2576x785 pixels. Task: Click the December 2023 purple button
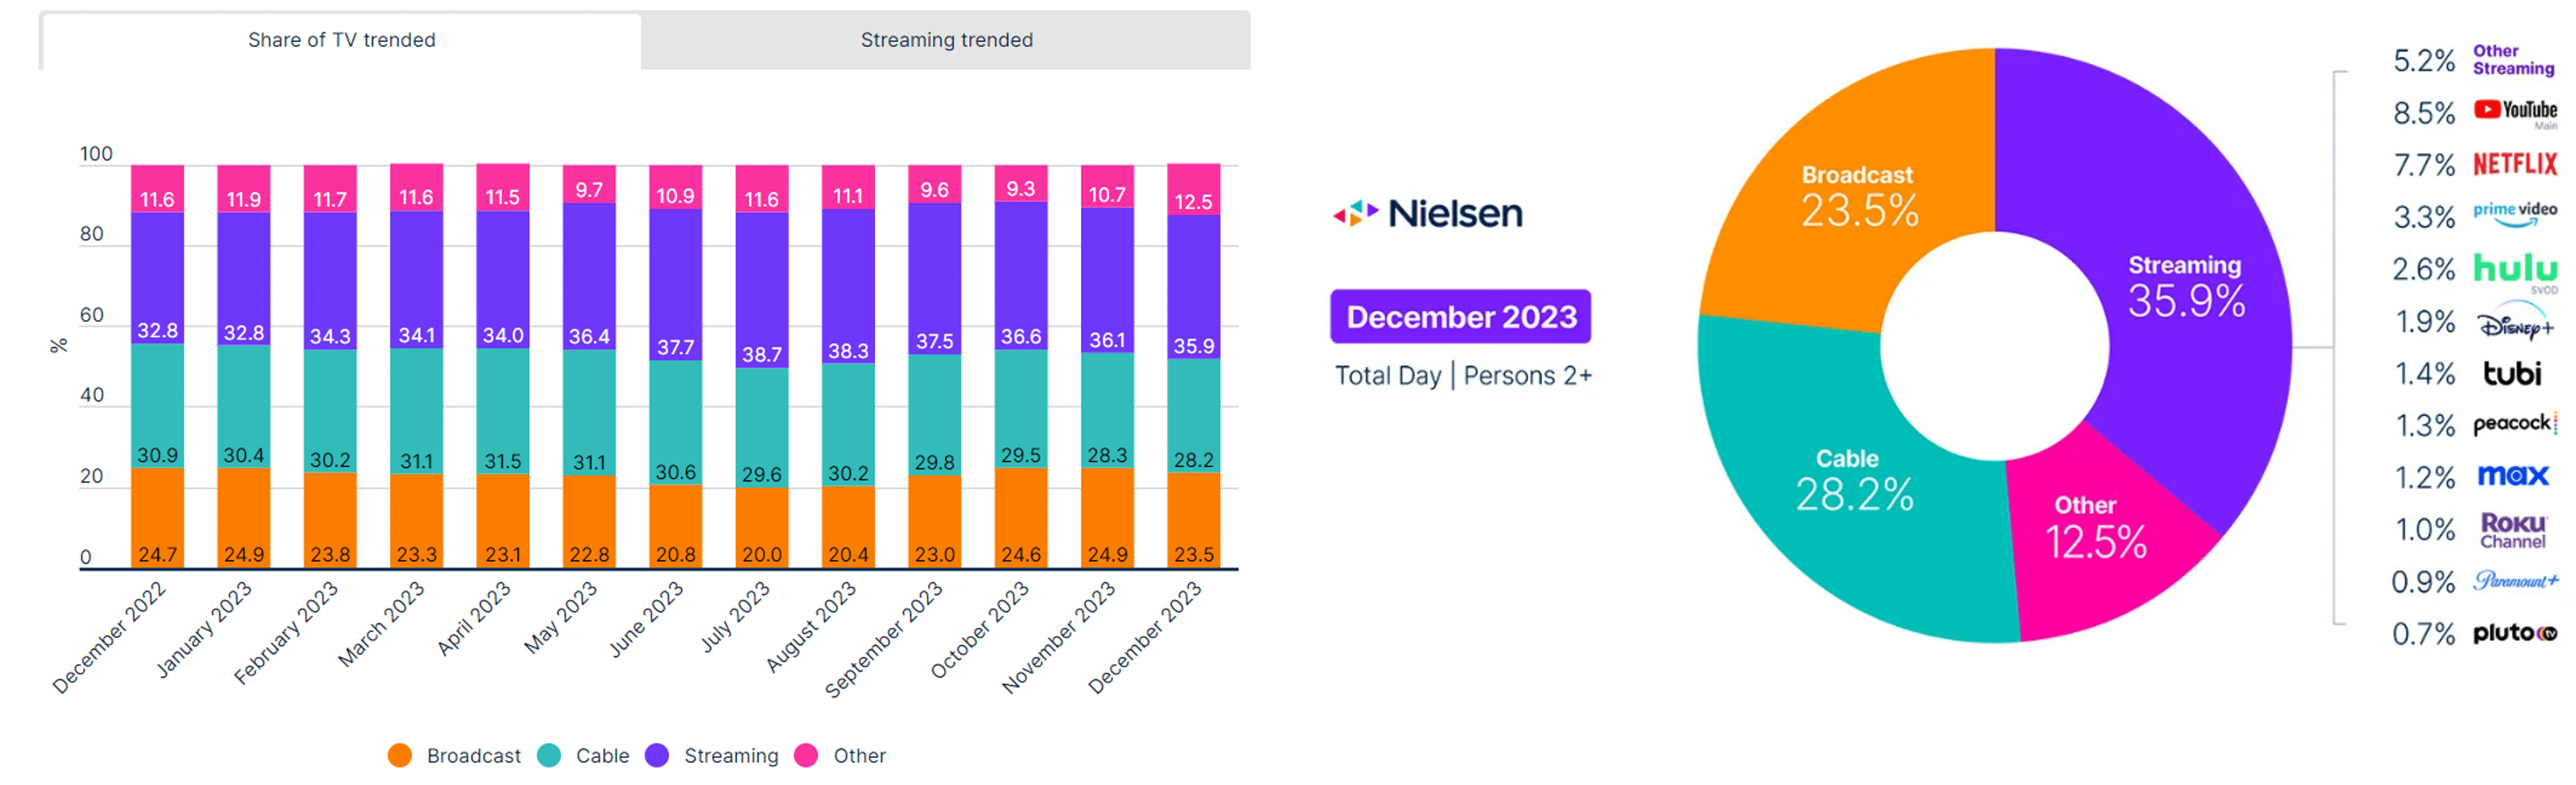tap(1460, 317)
